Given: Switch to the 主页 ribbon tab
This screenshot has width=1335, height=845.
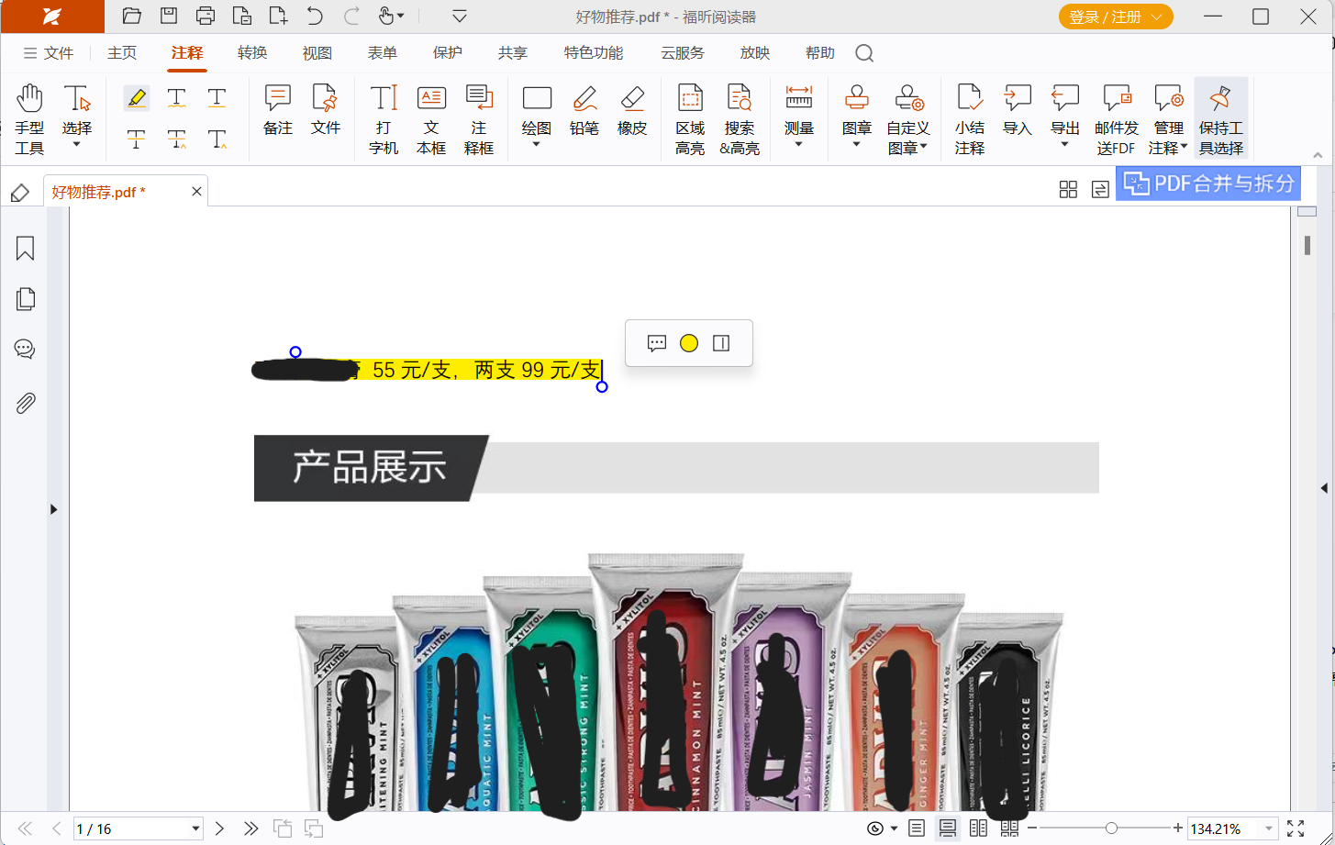Looking at the screenshot, I should pyautogui.click(x=122, y=53).
